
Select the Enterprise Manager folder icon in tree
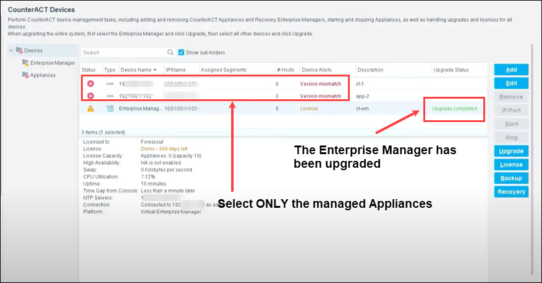tap(25, 63)
